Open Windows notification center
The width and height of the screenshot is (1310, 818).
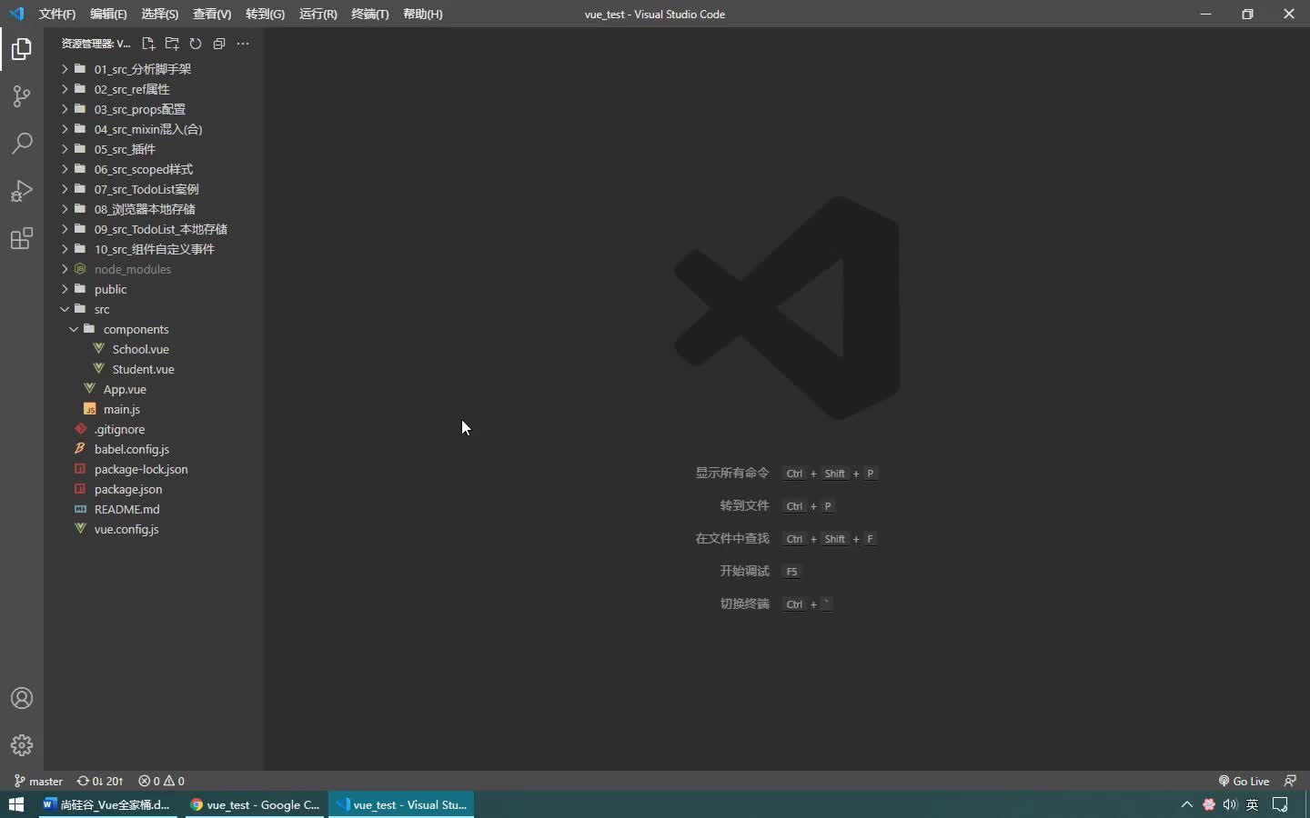pyautogui.click(x=1281, y=804)
